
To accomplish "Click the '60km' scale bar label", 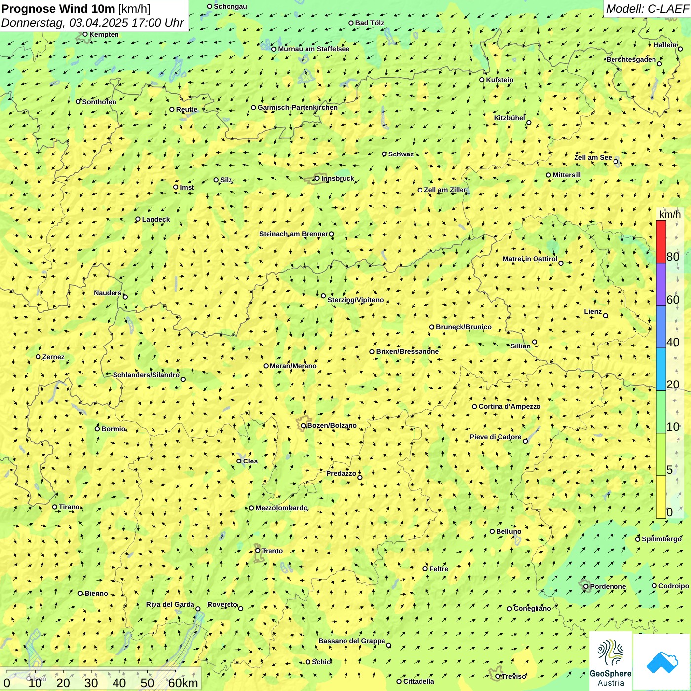I will click(x=183, y=683).
